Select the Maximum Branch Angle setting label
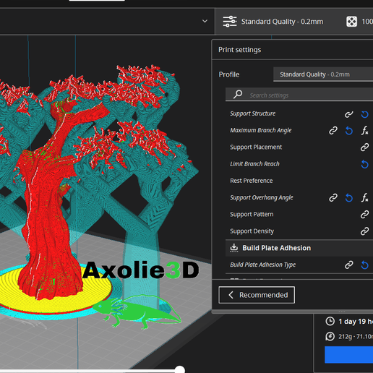The image size is (373, 373). click(261, 130)
